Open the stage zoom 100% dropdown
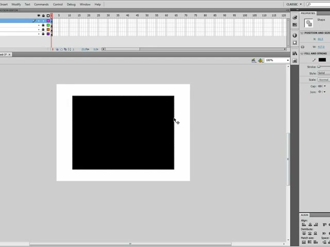 point(288,60)
